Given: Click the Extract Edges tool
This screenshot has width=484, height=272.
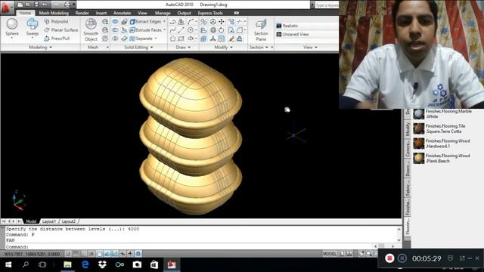Looking at the screenshot, I should click(x=146, y=22).
